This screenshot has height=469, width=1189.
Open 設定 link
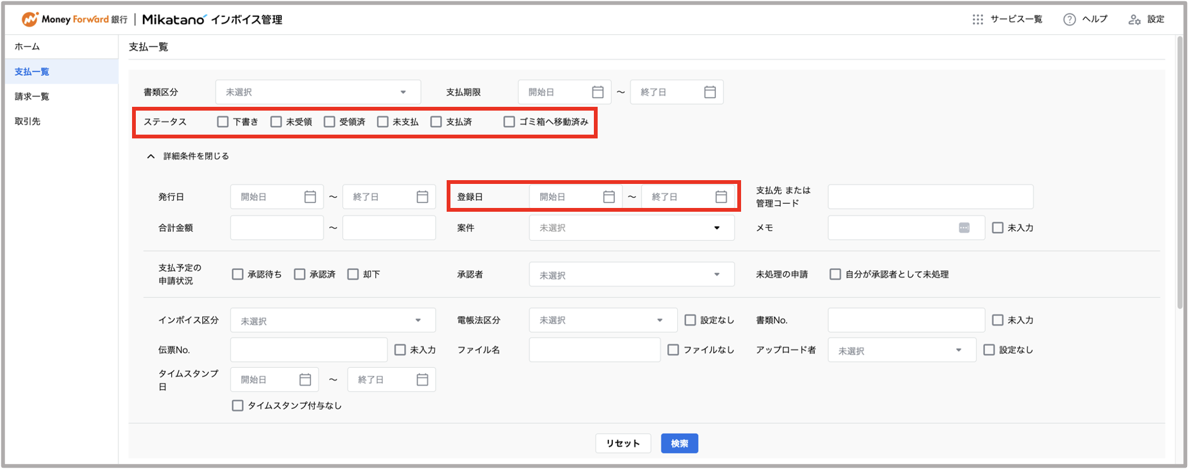click(x=1156, y=20)
